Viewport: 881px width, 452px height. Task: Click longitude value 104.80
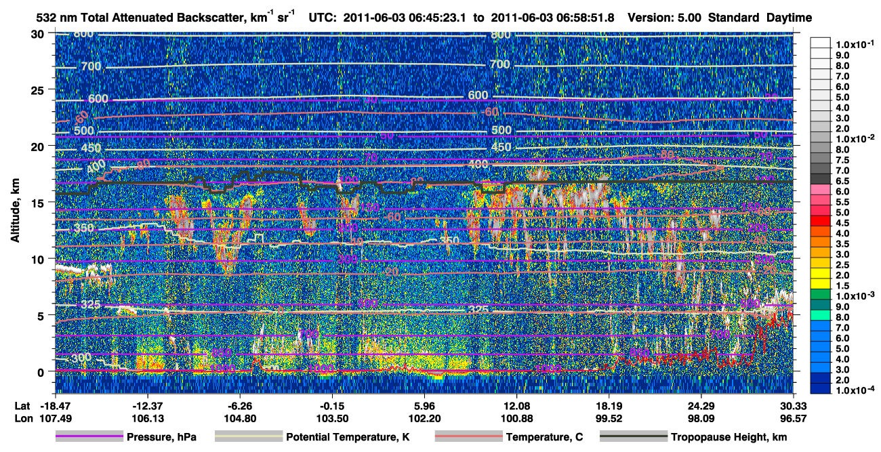pyautogui.click(x=239, y=418)
